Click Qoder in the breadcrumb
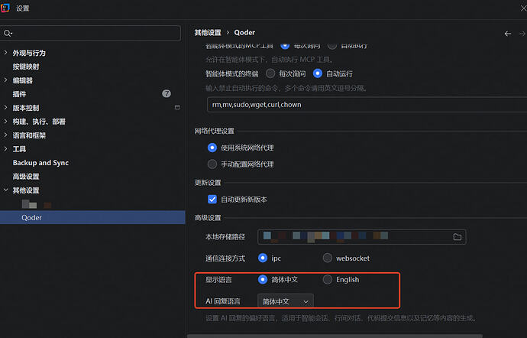The height and width of the screenshot is (338, 527). coord(244,33)
